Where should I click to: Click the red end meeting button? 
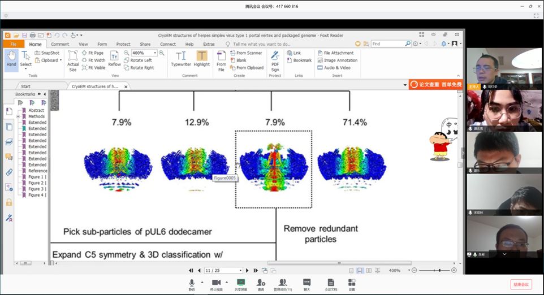point(521,284)
